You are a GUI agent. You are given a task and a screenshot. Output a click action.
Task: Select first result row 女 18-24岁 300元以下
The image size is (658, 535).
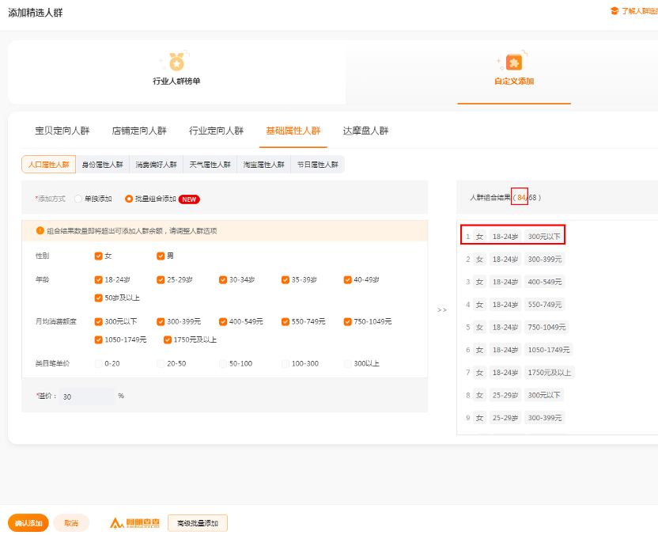(512, 236)
